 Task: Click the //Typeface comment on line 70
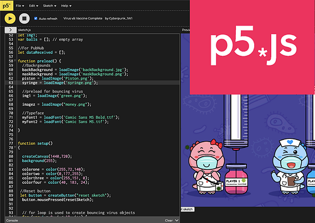click(33, 113)
